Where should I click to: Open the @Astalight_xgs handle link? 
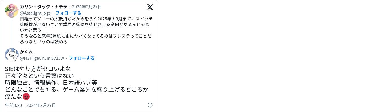click(35, 13)
